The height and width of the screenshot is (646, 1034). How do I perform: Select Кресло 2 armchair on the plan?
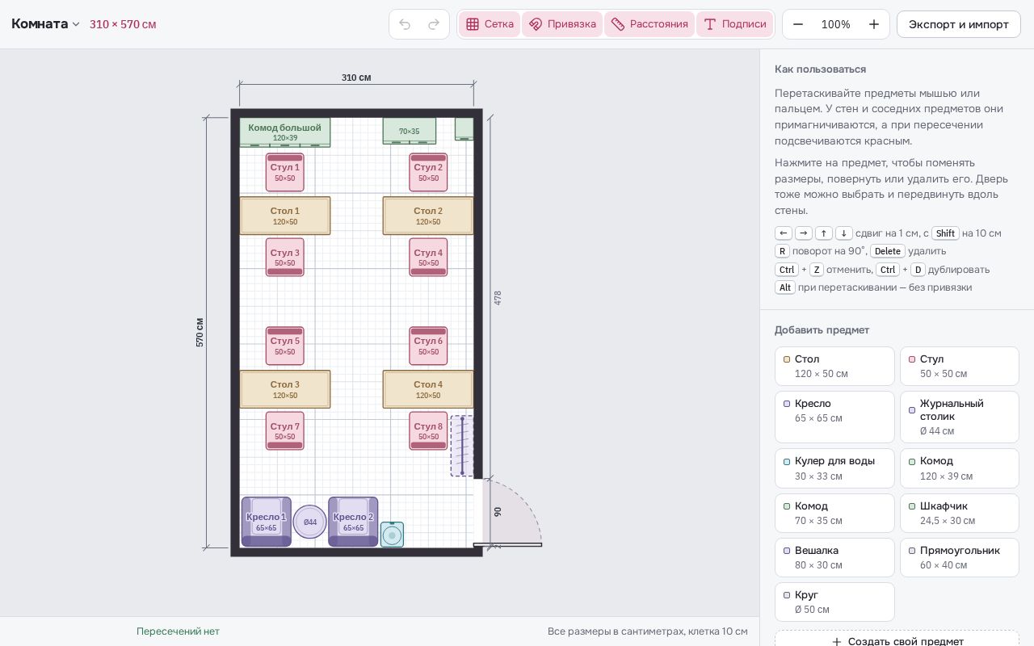coord(353,522)
